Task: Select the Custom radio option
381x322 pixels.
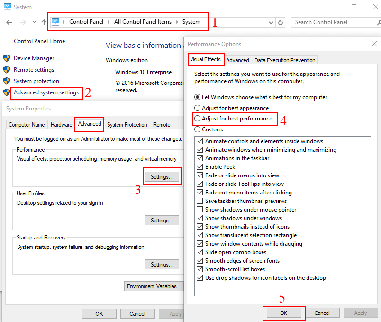Action: [x=209, y=129]
